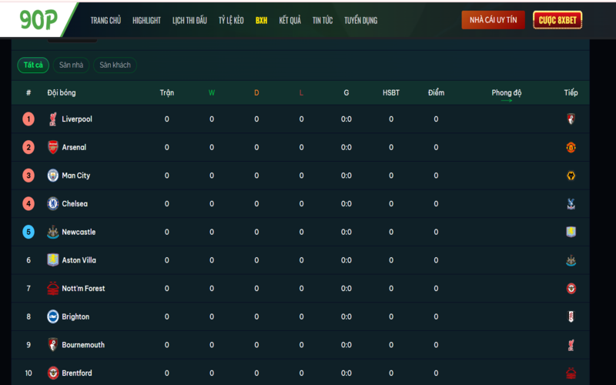Select the Tất cả filter
This screenshot has width=616, height=385.
pyautogui.click(x=33, y=65)
